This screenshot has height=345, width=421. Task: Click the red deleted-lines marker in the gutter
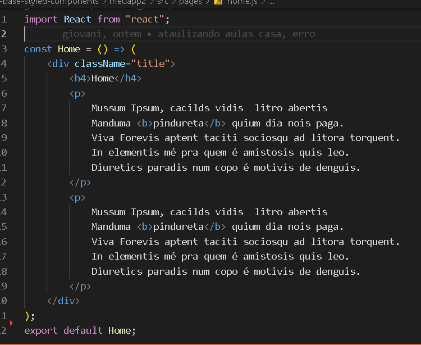click(x=11, y=323)
